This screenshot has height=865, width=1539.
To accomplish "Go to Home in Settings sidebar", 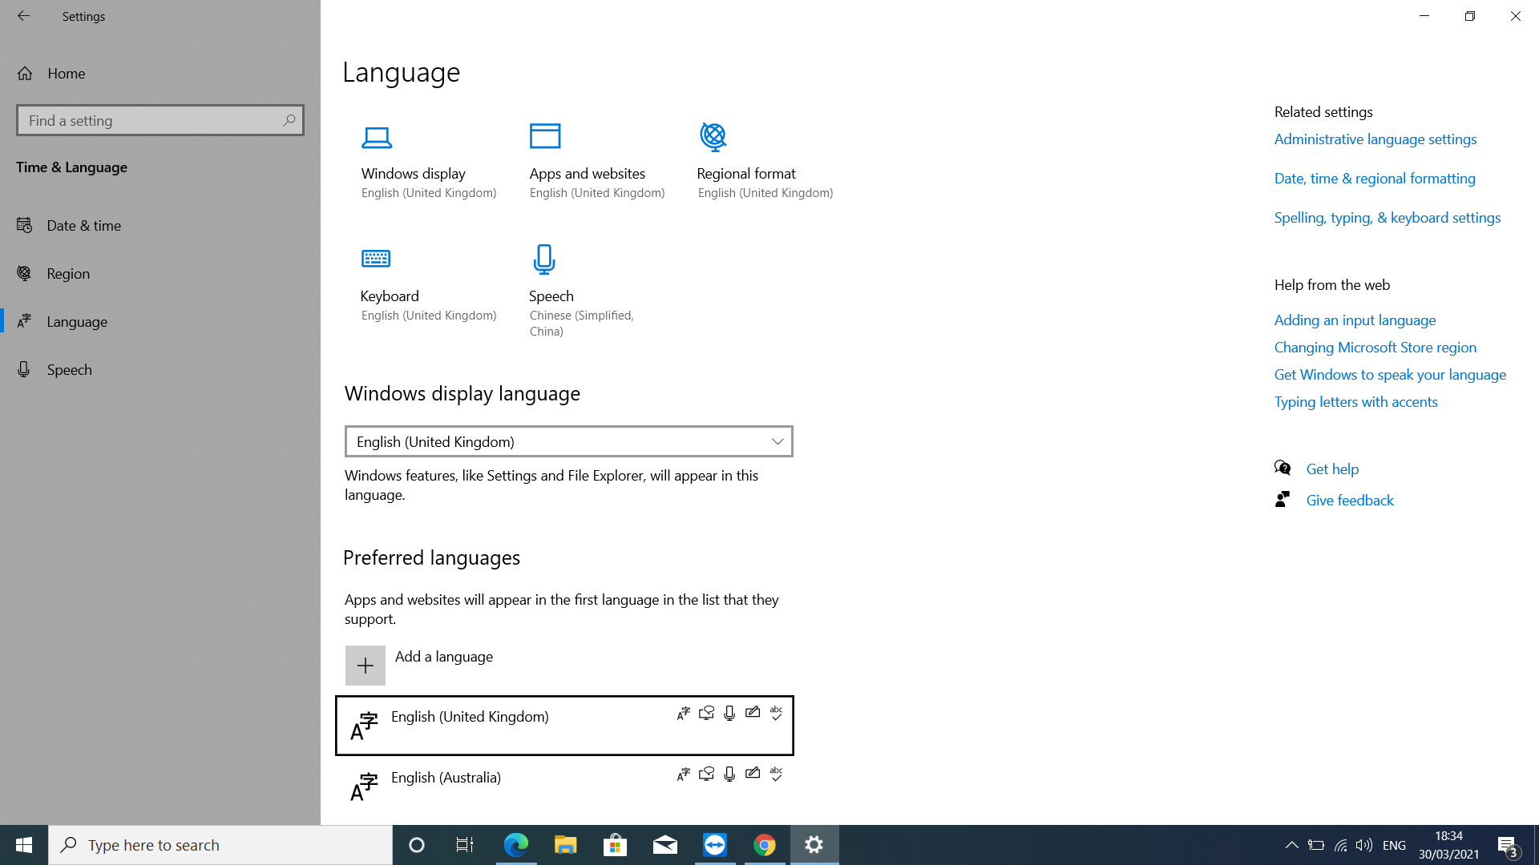I will coord(160,74).
